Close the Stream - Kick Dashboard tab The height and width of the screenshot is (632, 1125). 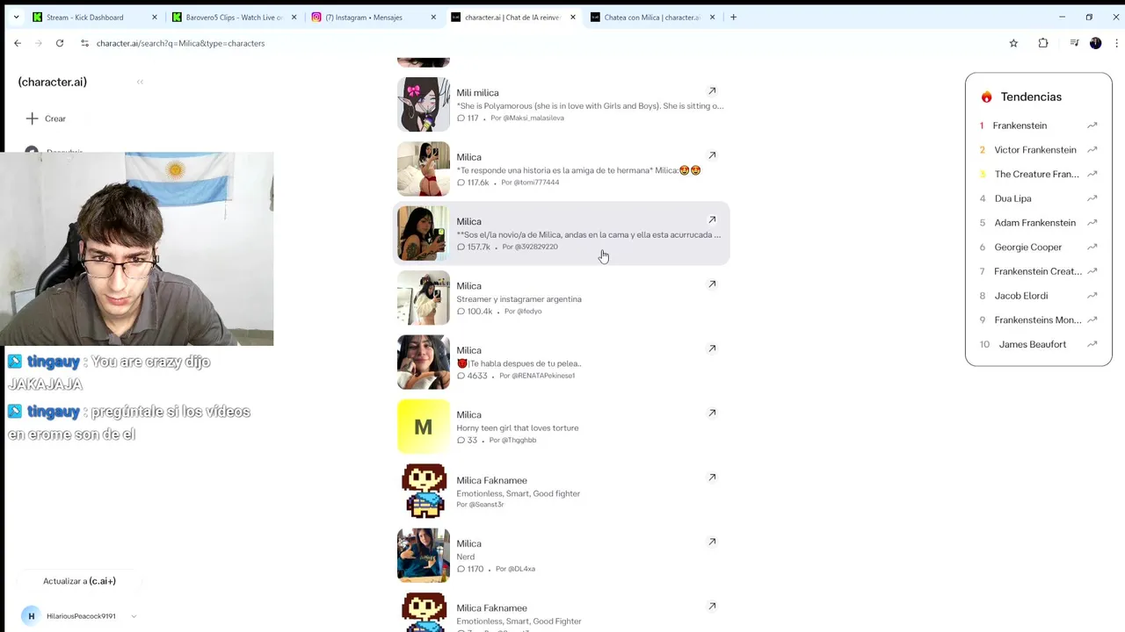(155, 17)
